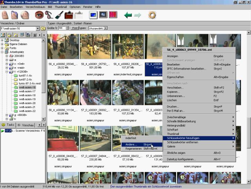Viewport: 251px width, 189px height.
Task: Click thumbnail 57_0_s00006_04430 red vehicle
Action: [x=63, y=138]
